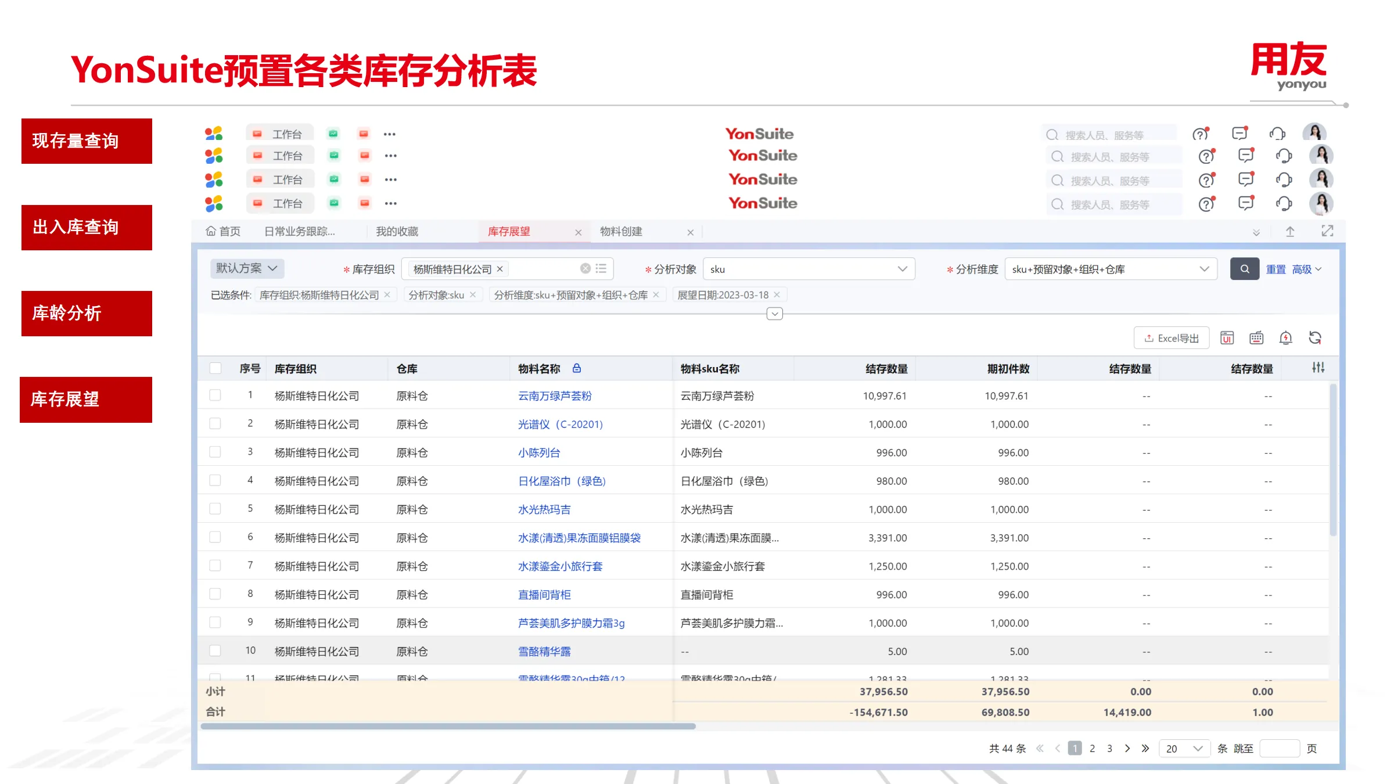Image resolution: width=1394 pixels, height=784 pixels.
Task: Remove the 展望日期:2023-03-18 condition tag
Action: coord(777,294)
